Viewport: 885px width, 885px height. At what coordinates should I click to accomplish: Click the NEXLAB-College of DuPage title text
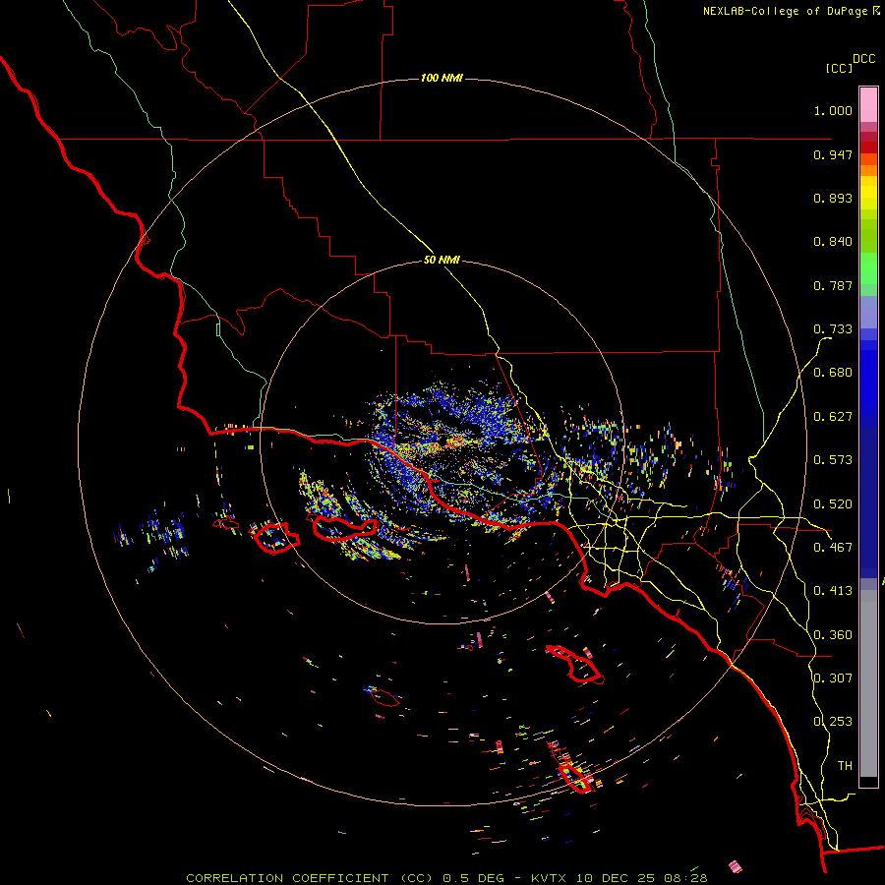click(786, 11)
